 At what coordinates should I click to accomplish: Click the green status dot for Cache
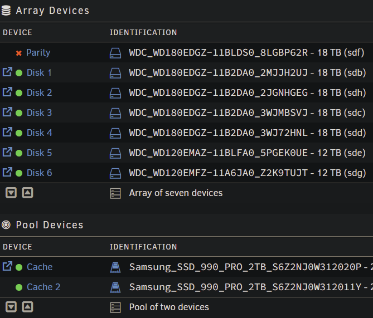tap(19, 267)
